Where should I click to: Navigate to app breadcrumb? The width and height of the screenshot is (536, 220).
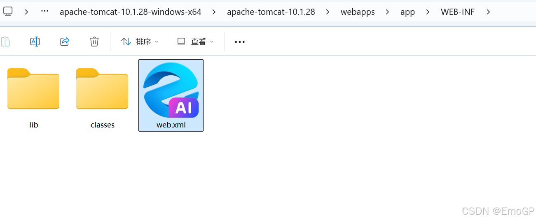coord(407,12)
